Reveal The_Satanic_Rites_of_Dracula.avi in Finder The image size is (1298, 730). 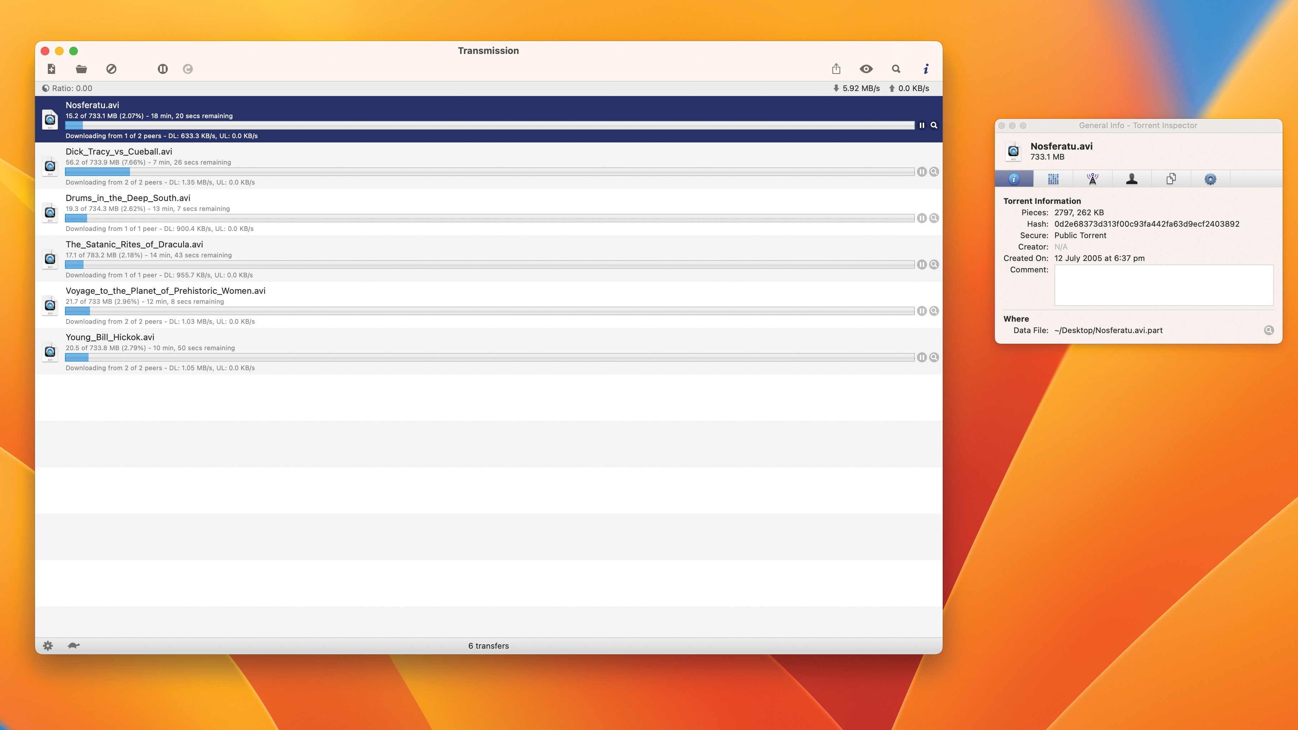pyautogui.click(x=934, y=265)
